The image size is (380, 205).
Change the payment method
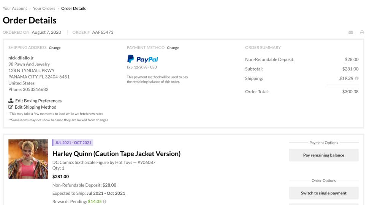pyautogui.click(x=173, y=48)
